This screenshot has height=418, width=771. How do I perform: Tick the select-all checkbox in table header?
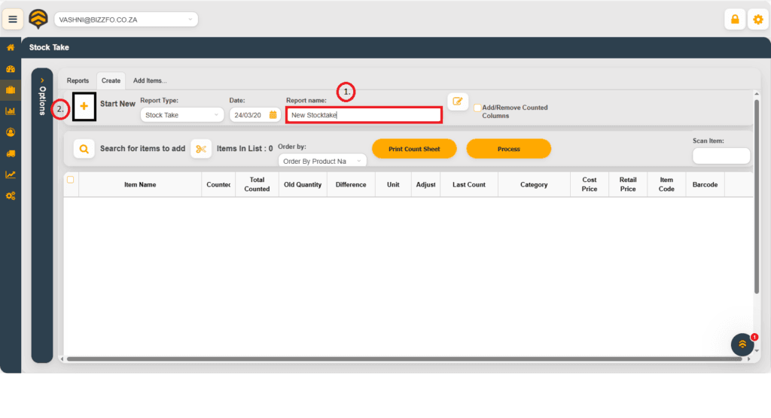71,180
